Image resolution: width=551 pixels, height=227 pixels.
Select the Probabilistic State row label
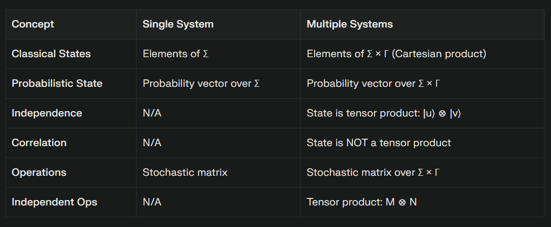coord(57,84)
